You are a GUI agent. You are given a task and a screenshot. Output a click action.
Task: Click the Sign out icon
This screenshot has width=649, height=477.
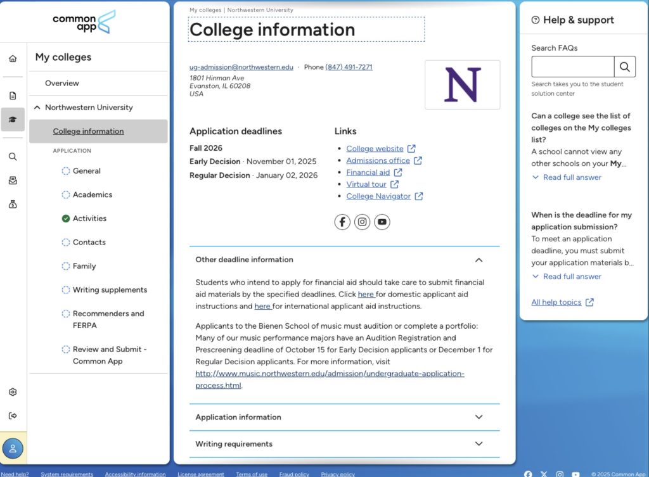coord(13,416)
